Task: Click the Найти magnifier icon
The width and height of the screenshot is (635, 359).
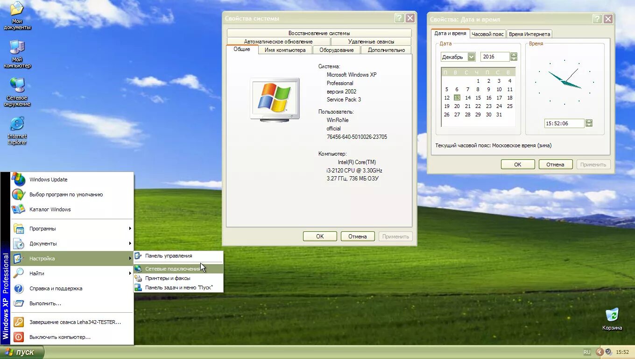Action: click(x=18, y=273)
